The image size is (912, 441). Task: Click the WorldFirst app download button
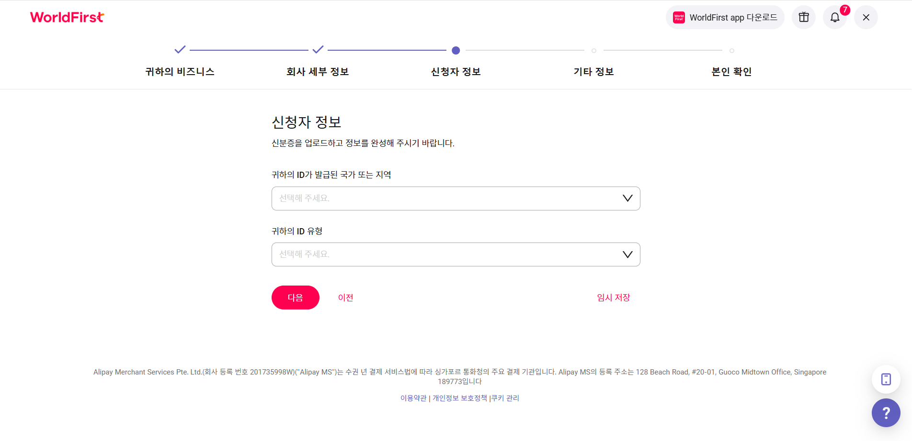[725, 17]
